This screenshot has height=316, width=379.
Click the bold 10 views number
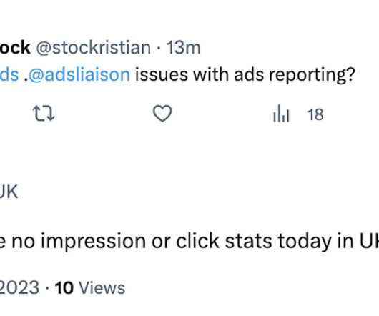click(64, 288)
